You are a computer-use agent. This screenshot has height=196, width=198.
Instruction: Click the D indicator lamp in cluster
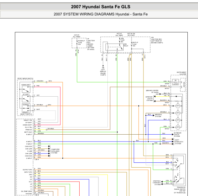pyautogui.click(x=178, y=106)
